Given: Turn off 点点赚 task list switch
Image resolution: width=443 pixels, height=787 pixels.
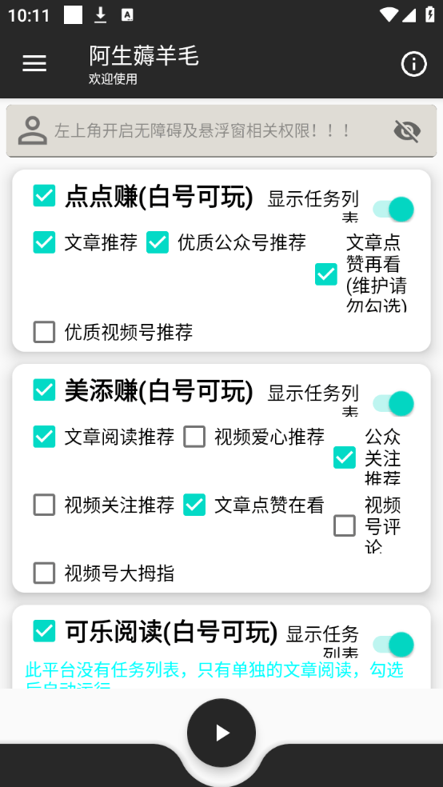Looking at the screenshot, I should tap(393, 210).
